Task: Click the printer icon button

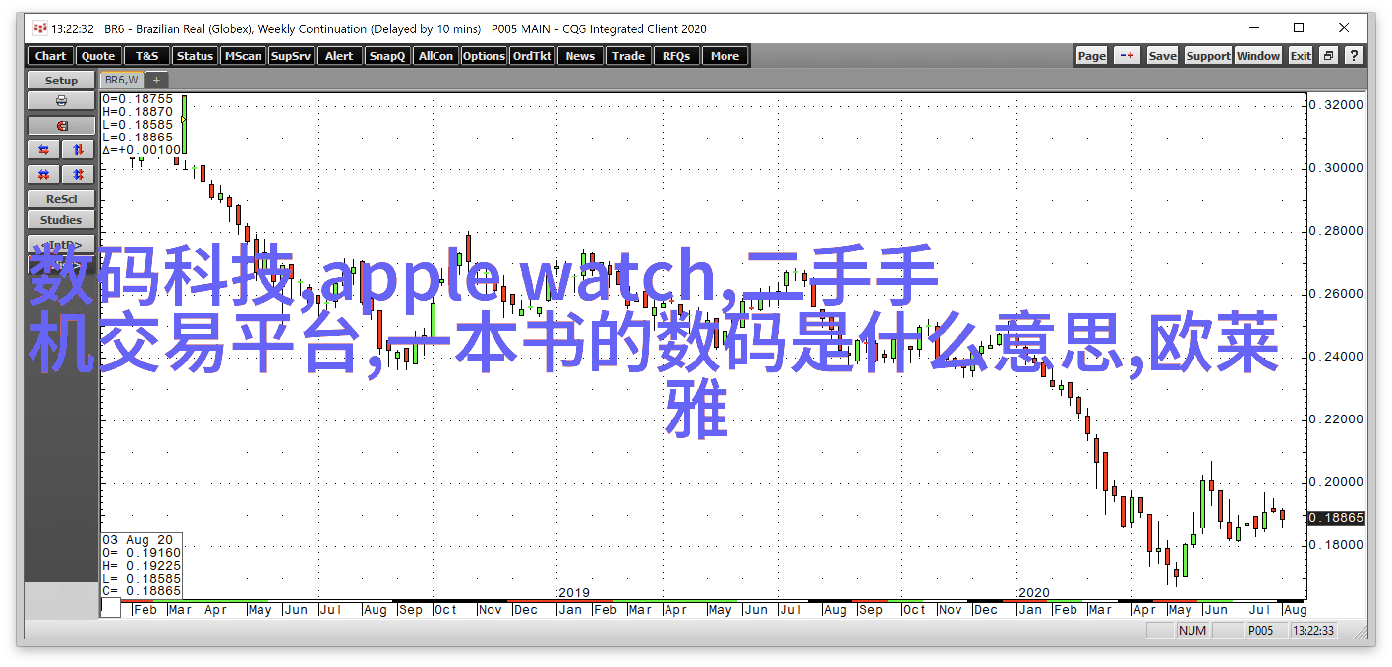Action: [x=61, y=101]
